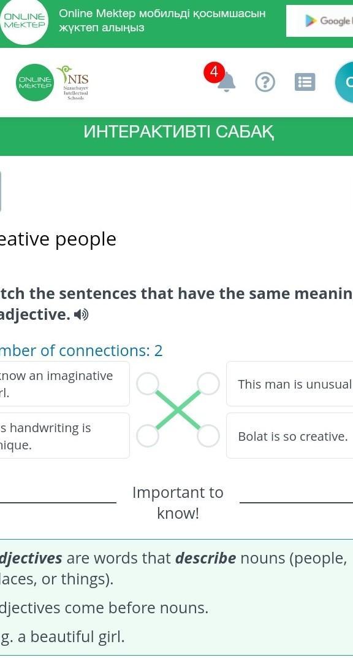Open the lesson list icon

point(305,82)
